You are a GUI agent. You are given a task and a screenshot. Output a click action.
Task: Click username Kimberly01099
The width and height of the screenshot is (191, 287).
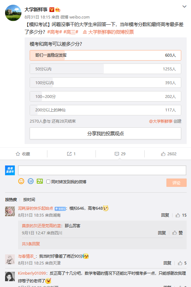pyautogui.click(x=32, y=273)
